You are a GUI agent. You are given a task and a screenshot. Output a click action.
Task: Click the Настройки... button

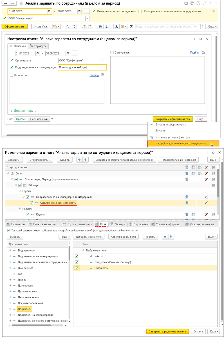coord(42,26)
